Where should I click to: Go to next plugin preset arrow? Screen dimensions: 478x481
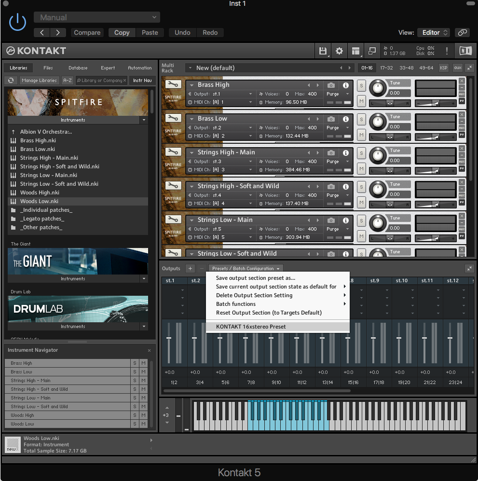click(x=58, y=32)
